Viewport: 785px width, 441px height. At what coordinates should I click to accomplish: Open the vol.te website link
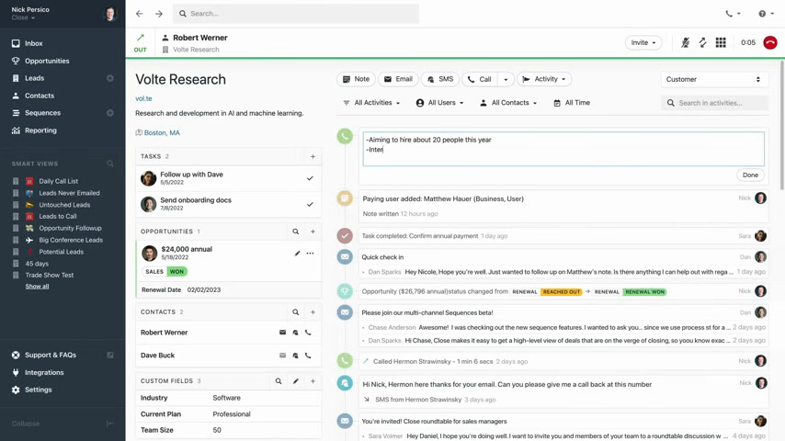[x=143, y=98]
